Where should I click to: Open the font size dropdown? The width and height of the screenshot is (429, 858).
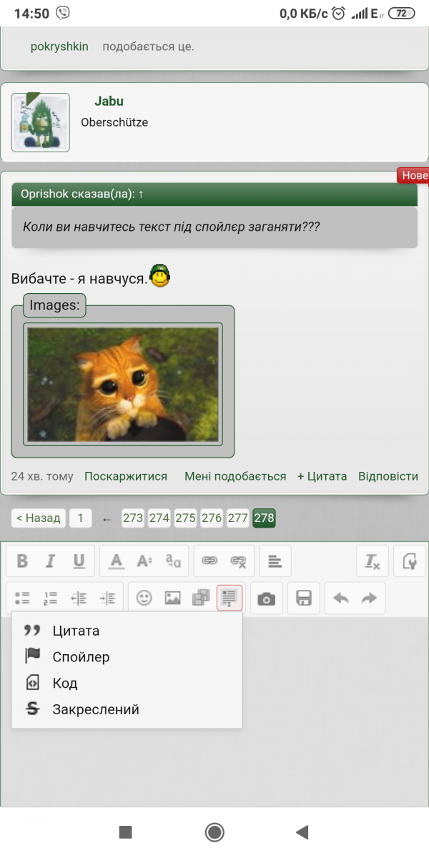(144, 561)
